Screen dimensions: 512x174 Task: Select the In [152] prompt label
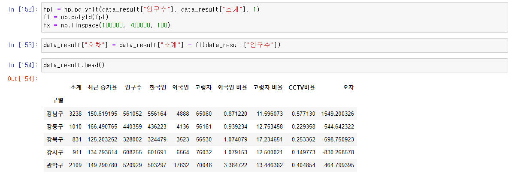[23, 9]
